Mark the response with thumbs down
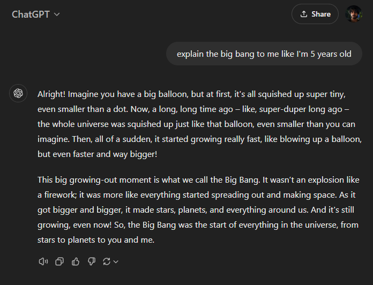Screen dimensions: 373x285 click(x=91, y=261)
